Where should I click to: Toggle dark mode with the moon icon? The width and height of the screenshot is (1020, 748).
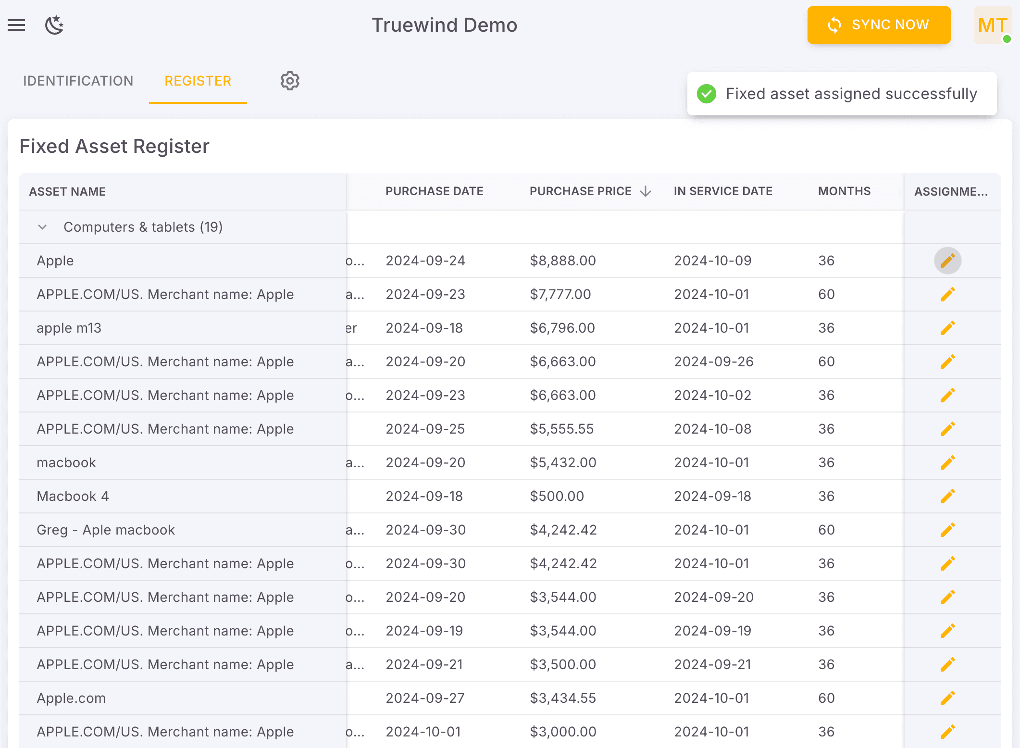(53, 25)
